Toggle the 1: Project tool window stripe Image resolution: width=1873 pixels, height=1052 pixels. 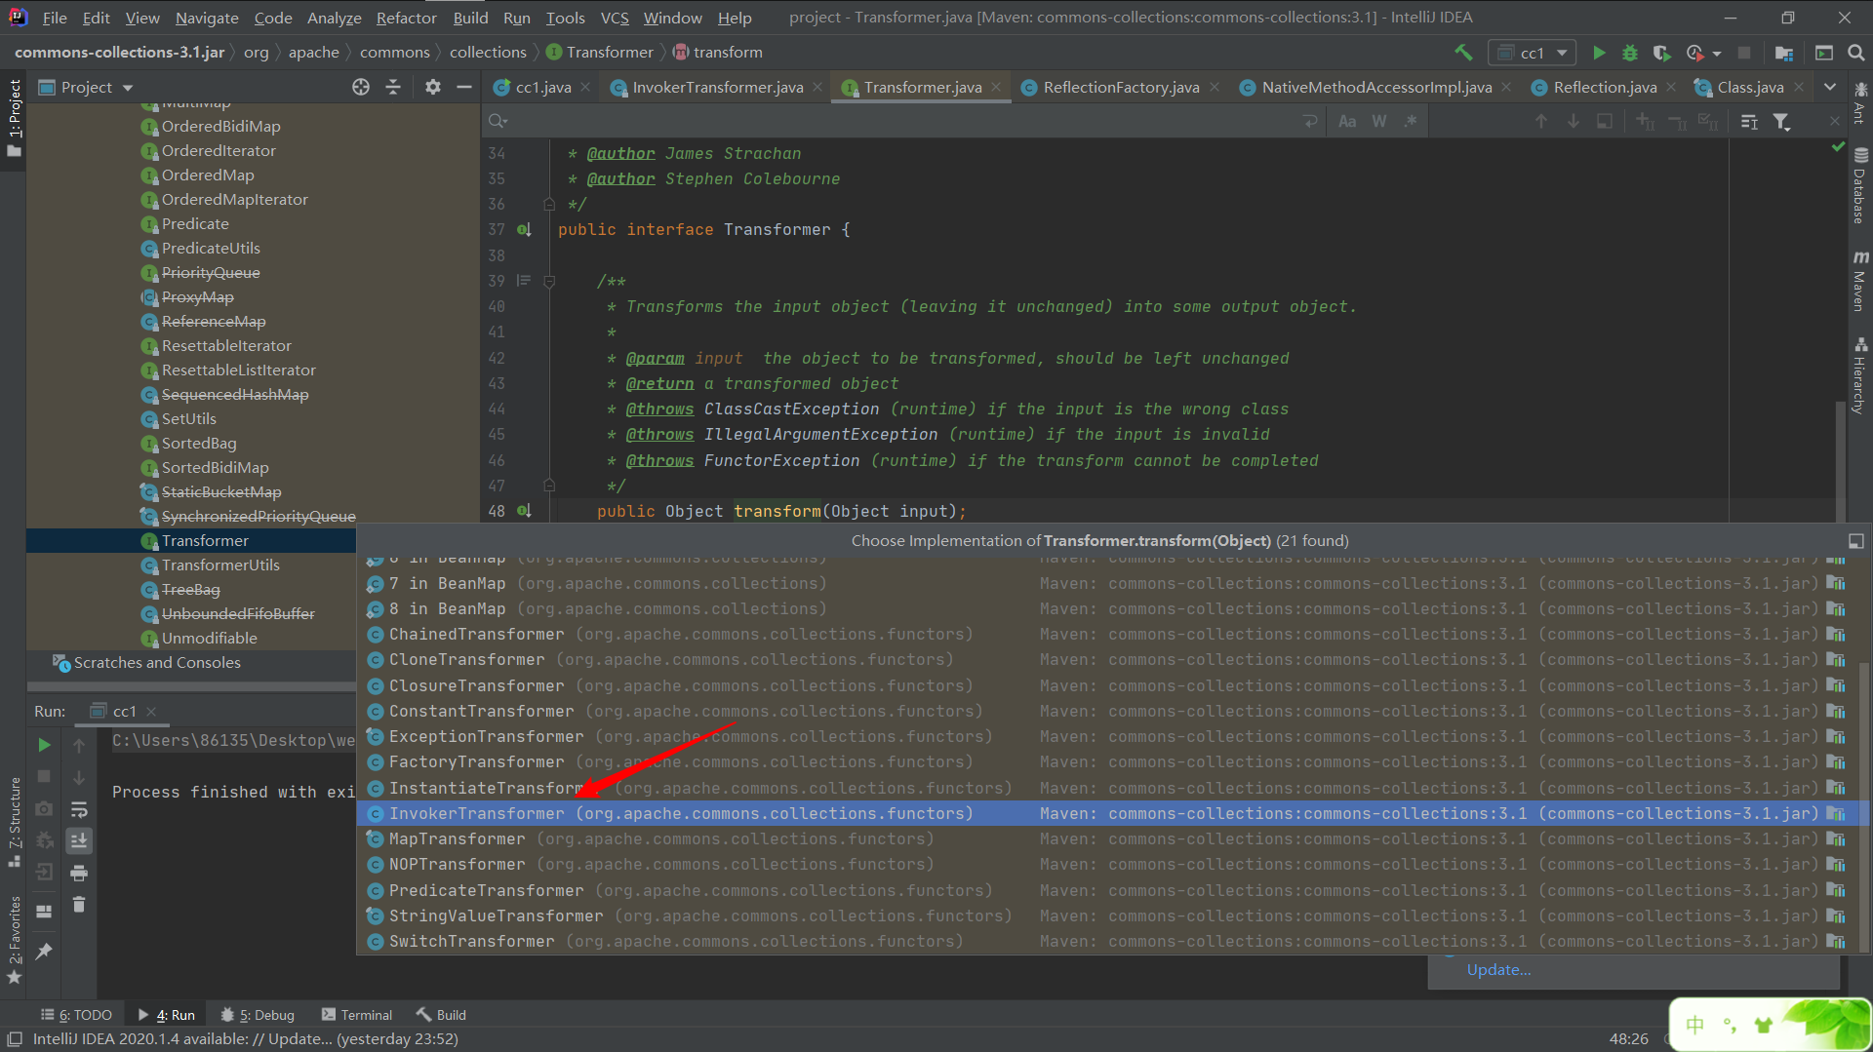[14, 118]
